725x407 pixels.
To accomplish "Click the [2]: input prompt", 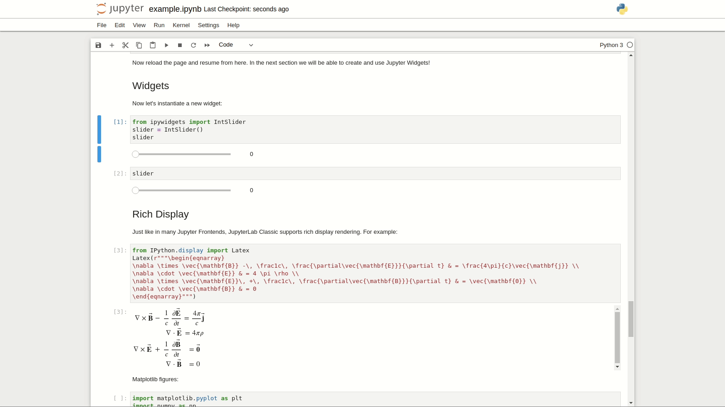I will pos(120,174).
